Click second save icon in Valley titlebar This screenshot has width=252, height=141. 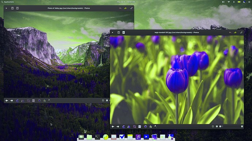18,8
